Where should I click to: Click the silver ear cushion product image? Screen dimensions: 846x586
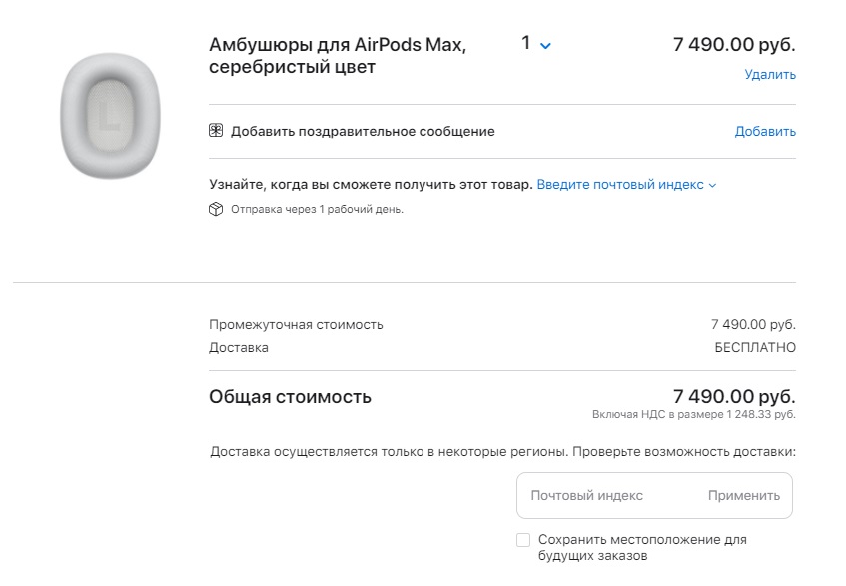(110, 116)
